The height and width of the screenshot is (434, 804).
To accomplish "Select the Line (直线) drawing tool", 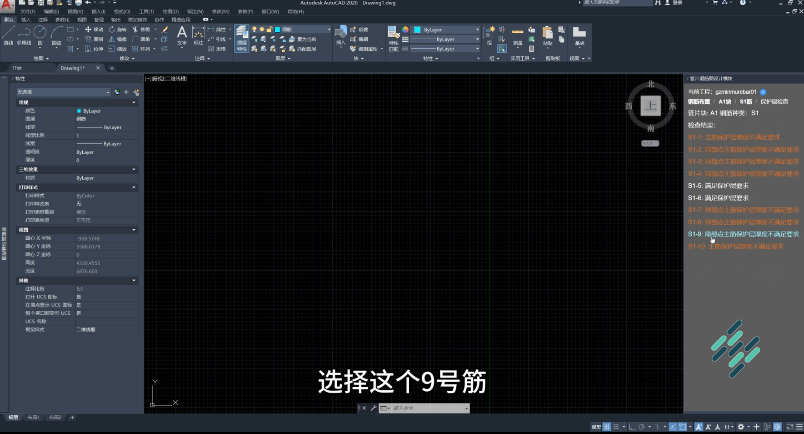I will click(x=8, y=35).
